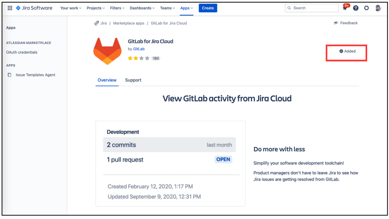The image size is (389, 219).
Task: Open the notifications bell icon
Action: tap(345, 8)
